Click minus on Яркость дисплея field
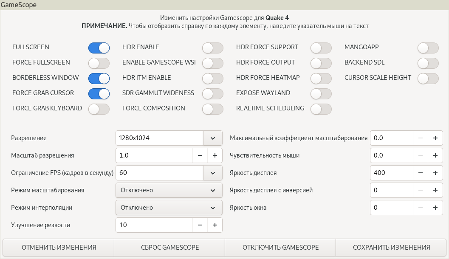The width and height of the screenshot is (449, 259). click(421, 173)
